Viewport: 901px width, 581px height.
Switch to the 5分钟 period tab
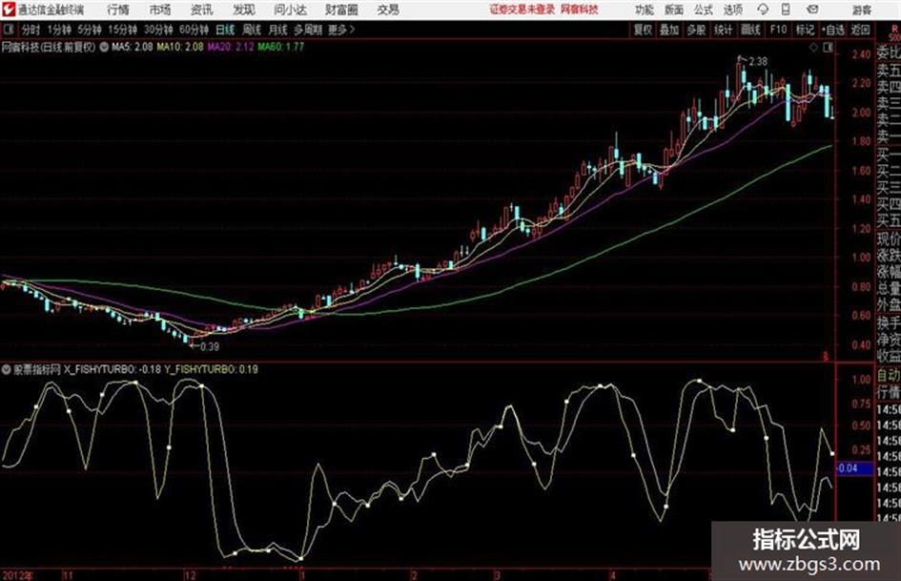click(90, 30)
